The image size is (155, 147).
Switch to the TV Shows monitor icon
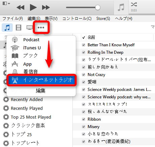[30, 28]
